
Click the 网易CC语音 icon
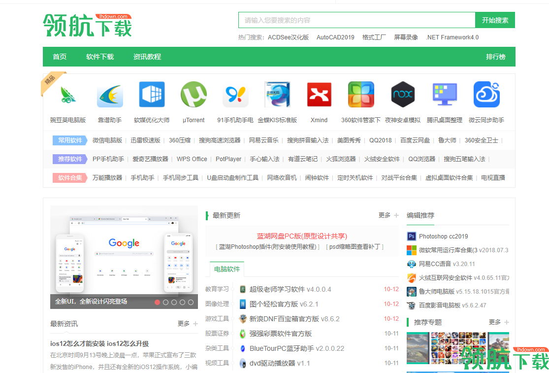[x=412, y=264]
